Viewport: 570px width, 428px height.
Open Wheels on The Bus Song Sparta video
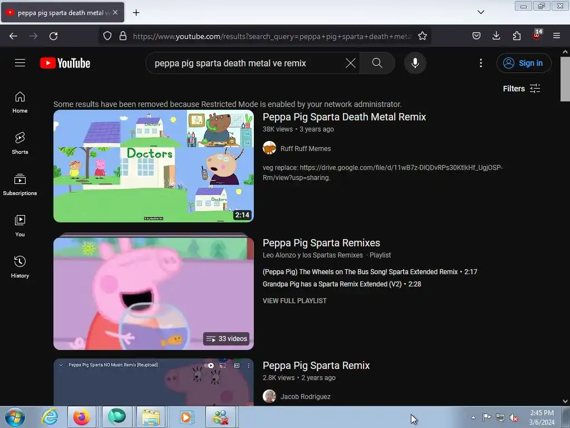pyautogui.click(x=370, y=272)
